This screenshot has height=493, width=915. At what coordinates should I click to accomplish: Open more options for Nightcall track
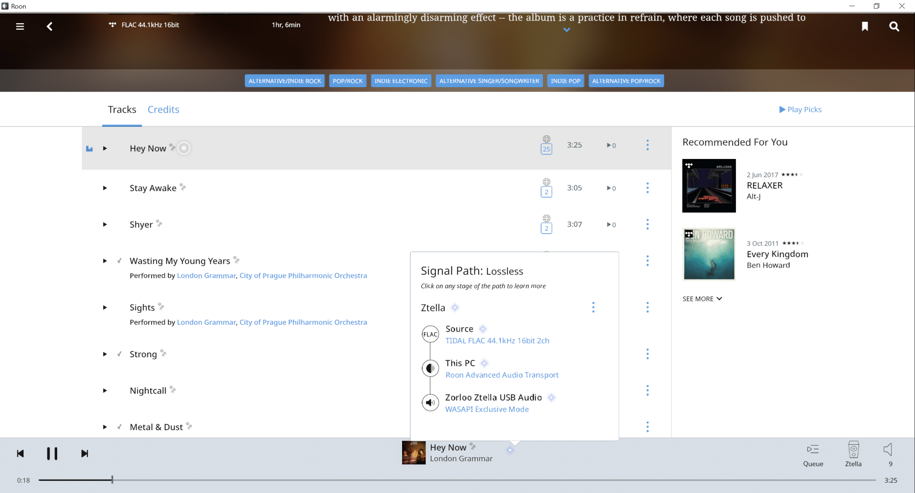point(647,390)
